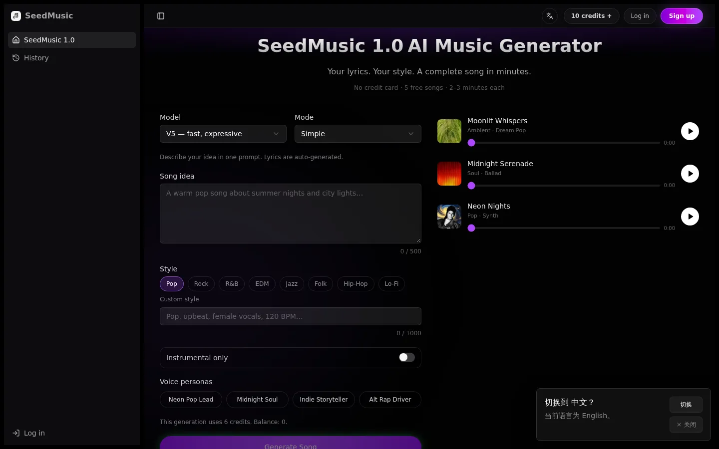Focus the Custom style input field
719x449 pixels.
[291, 316]
